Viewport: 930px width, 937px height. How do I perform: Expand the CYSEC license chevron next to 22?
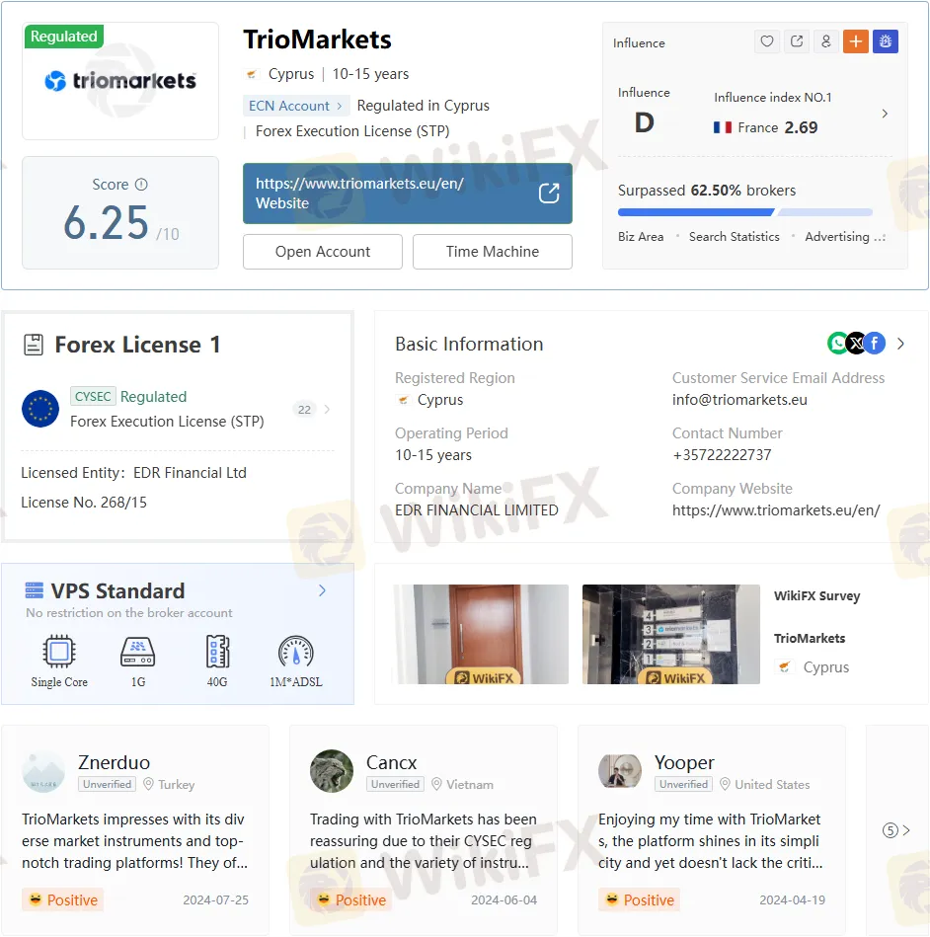327,410
